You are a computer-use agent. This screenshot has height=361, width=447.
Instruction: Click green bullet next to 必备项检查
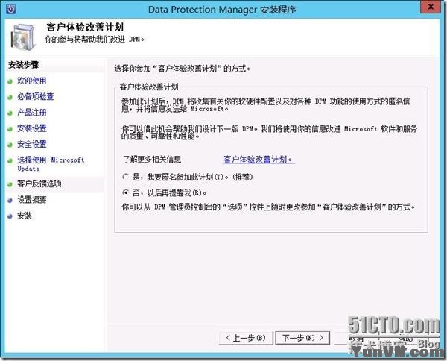[10, 97]
